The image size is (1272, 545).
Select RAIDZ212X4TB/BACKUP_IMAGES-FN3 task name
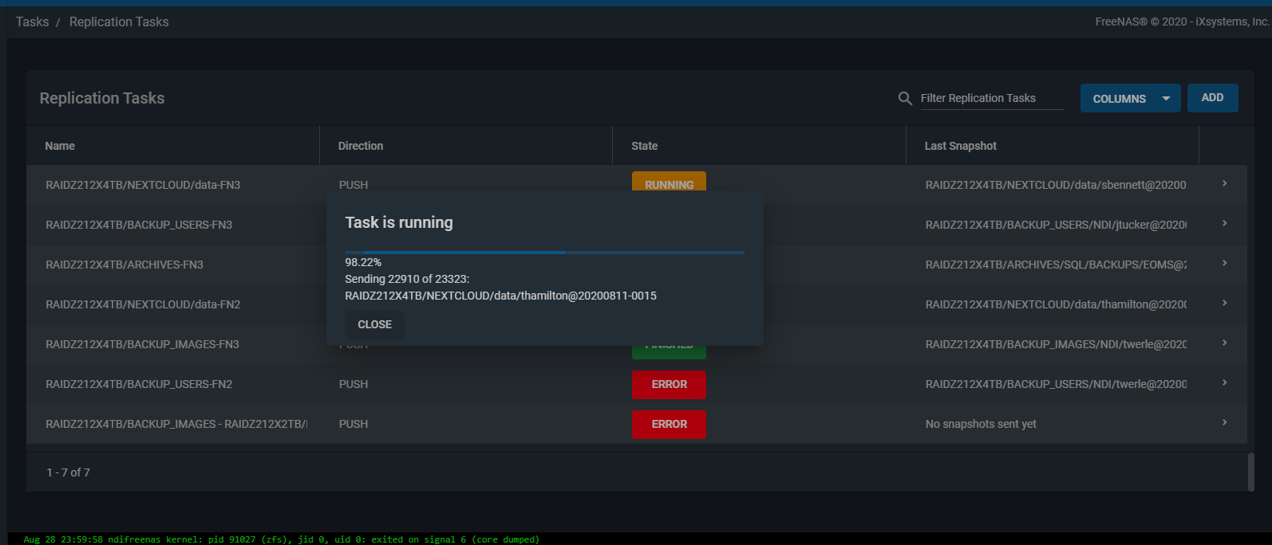(x=142, y=344)
